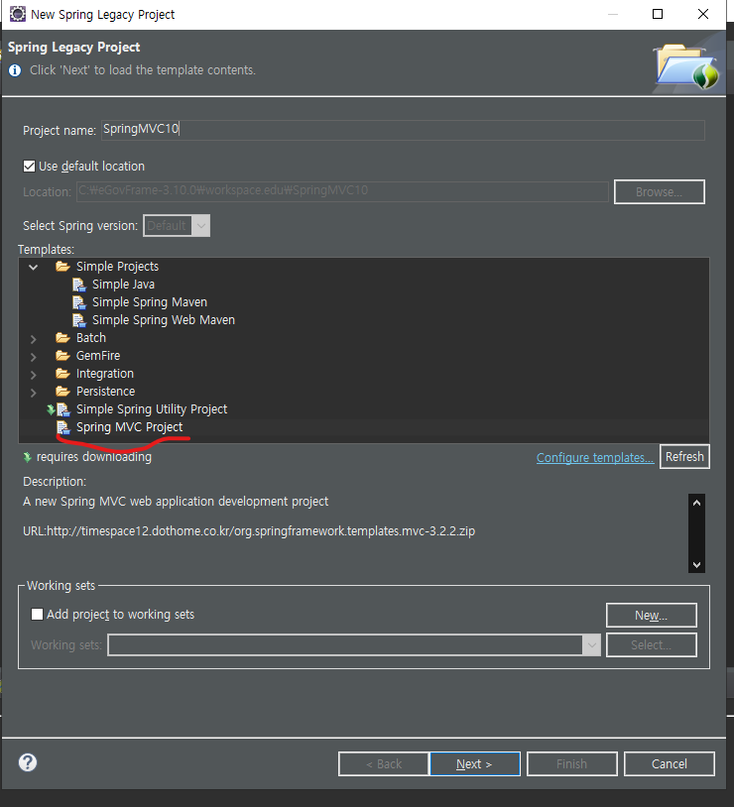Click the Finish button
The height and width of the screenshot is (807, 734).
571,763
